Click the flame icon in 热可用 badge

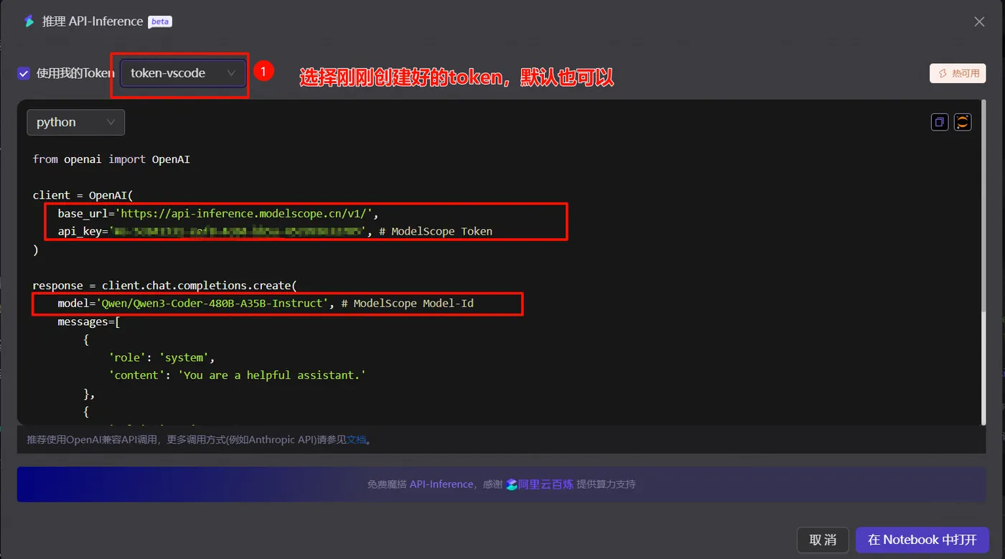[943, 73]
